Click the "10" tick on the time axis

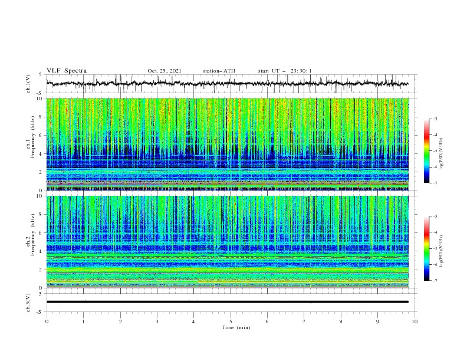(415, 321)
